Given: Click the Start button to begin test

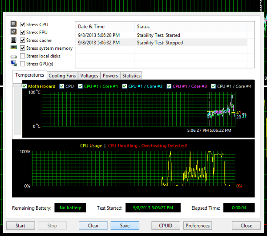Looking at the screenshot, I should click(20, 226).
